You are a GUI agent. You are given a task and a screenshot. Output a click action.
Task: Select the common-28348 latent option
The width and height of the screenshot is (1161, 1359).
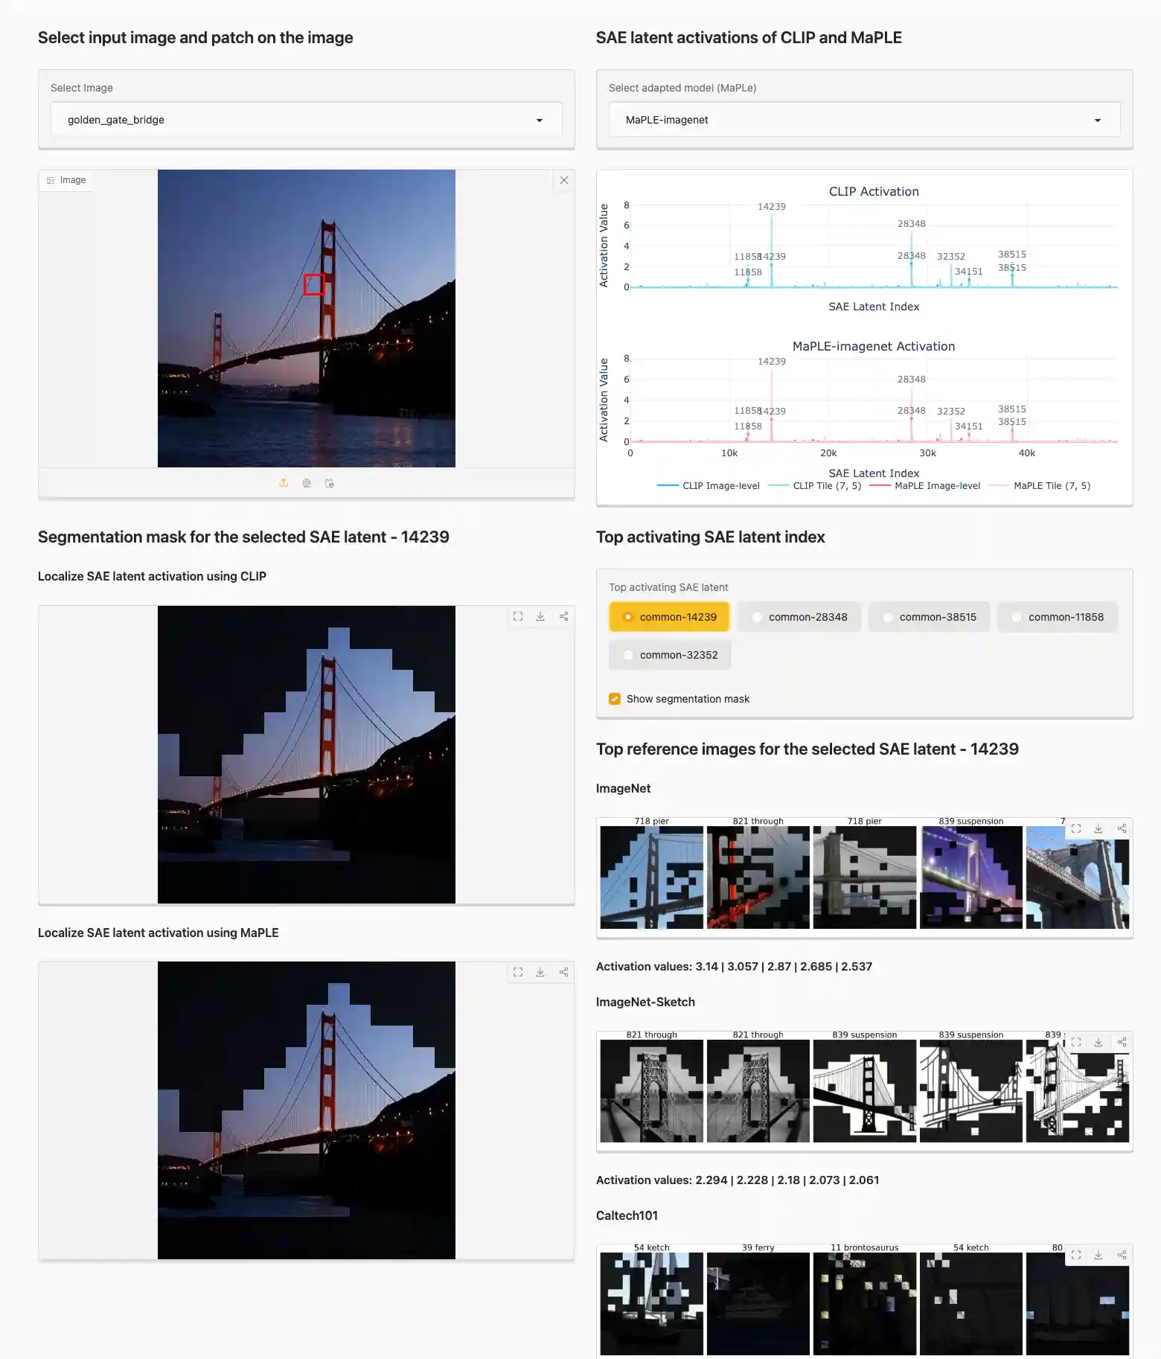point(799,617)
